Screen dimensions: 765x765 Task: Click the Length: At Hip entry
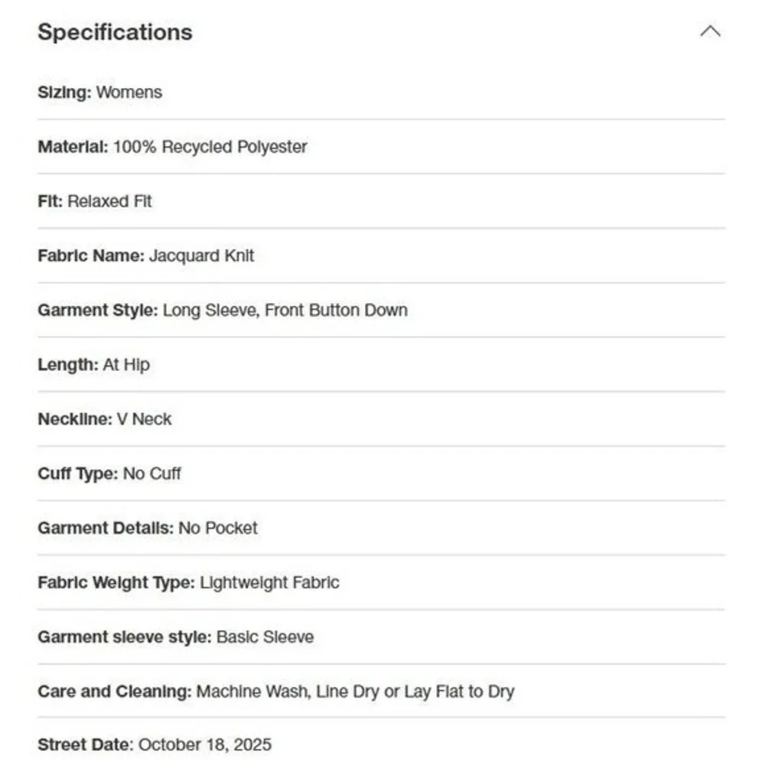point(94,364)
